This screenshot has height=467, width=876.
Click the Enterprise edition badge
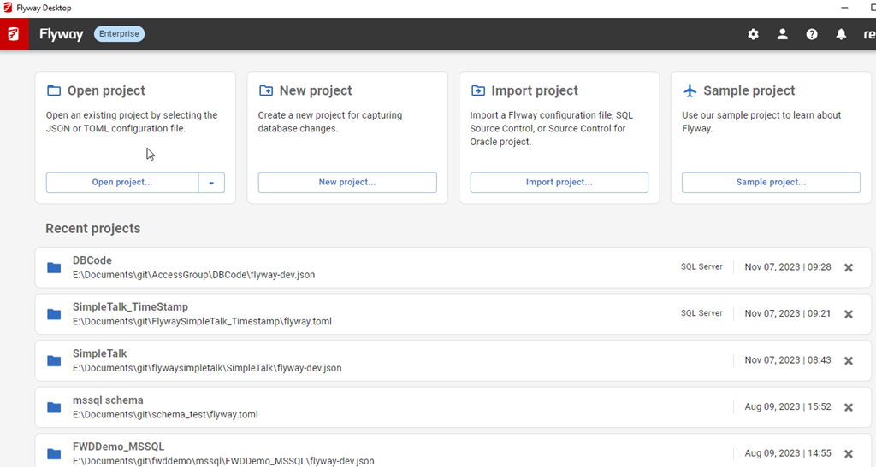pyautogui.click(x=119, y=34)
